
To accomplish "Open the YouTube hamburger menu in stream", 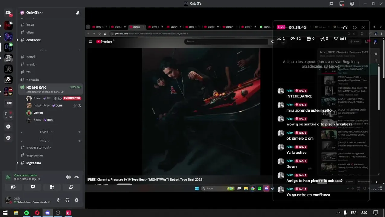I will pos(91,42).
